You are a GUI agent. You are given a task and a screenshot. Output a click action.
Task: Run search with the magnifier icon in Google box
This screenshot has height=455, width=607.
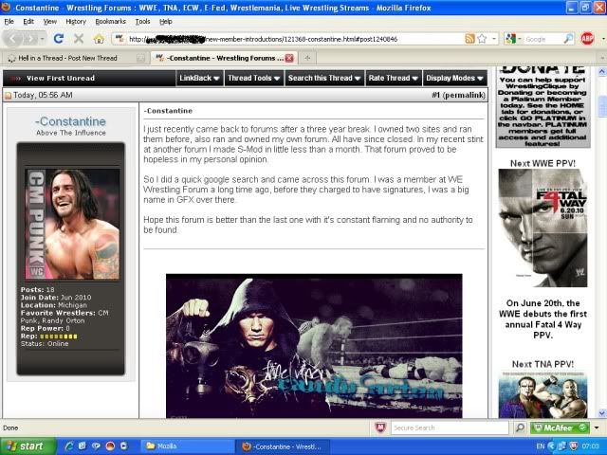click(x=568, y=39)
